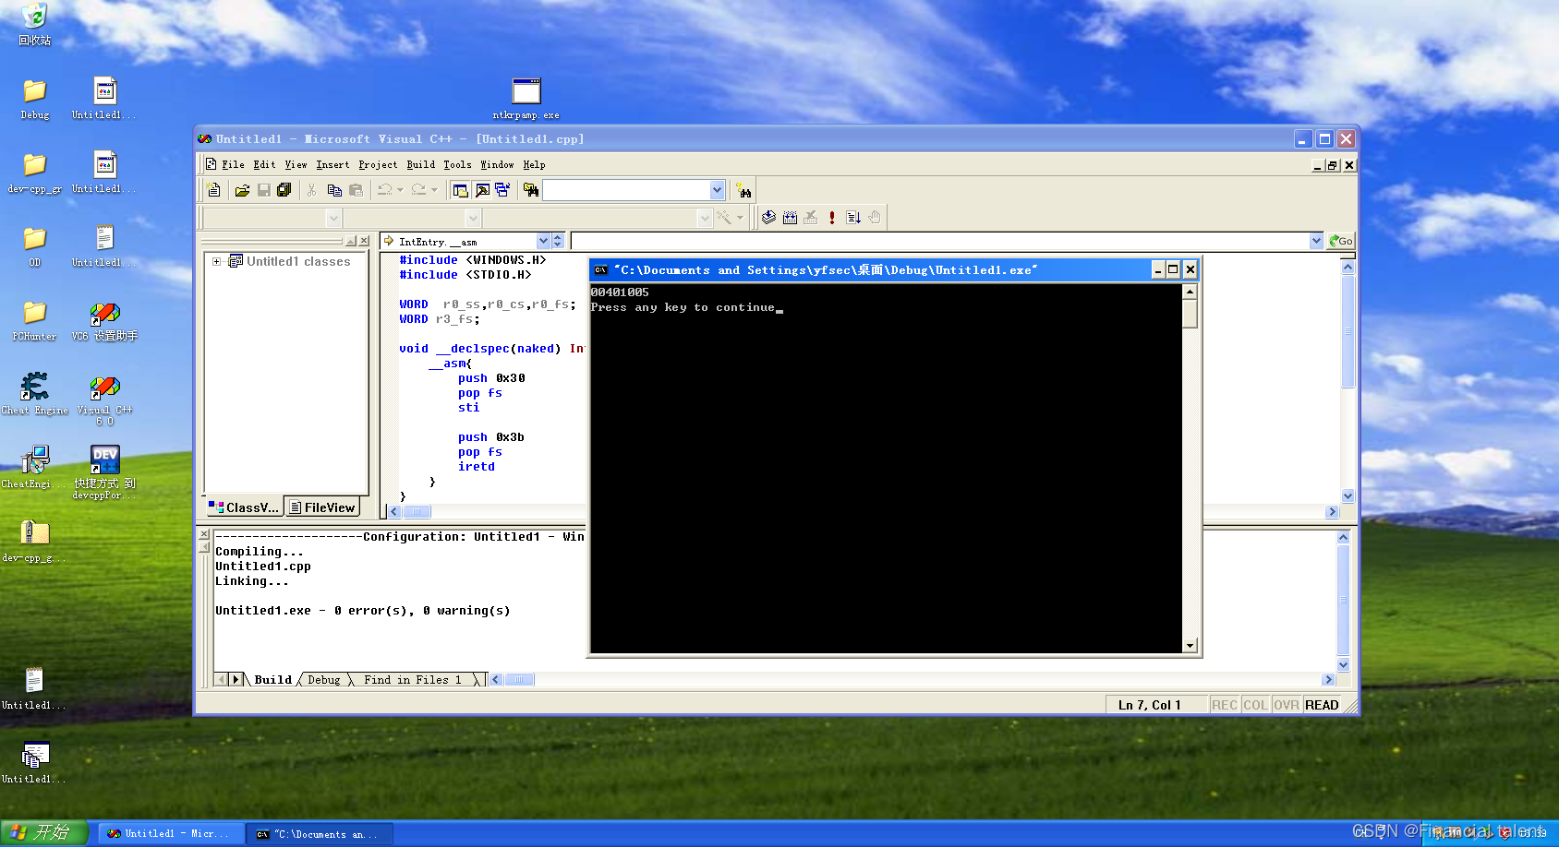Open the Undo history dropdown arrow
The height and width of the screenshot is (847, 1559).
click(400, 190)
